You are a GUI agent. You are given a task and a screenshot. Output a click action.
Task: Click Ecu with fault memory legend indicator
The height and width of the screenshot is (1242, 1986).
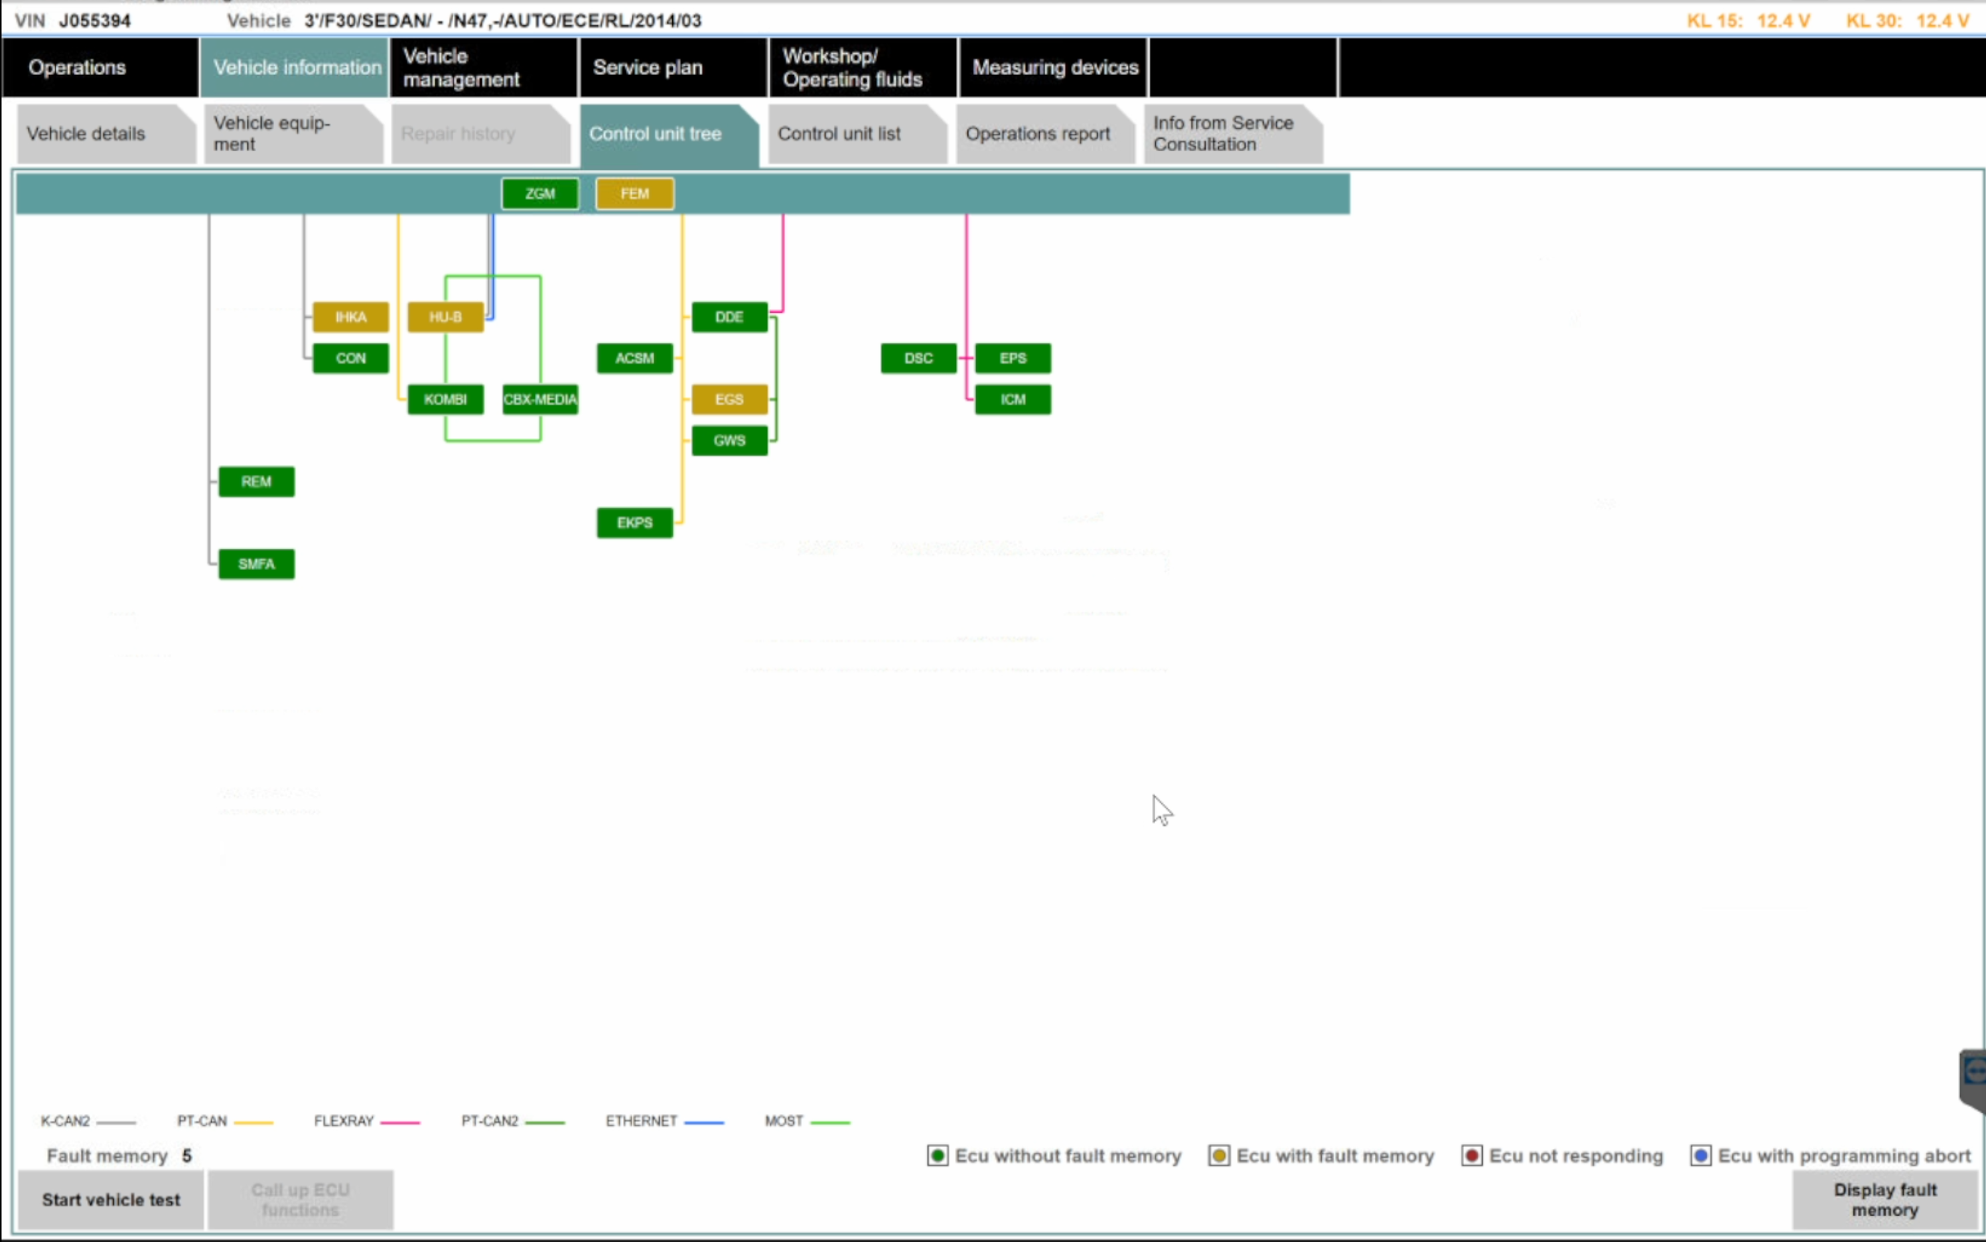click(1219, 1156)
